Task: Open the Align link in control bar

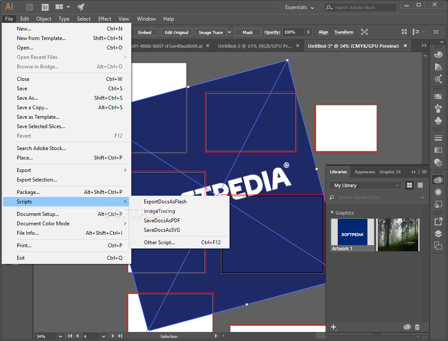Action: click(x=323, y=32)
